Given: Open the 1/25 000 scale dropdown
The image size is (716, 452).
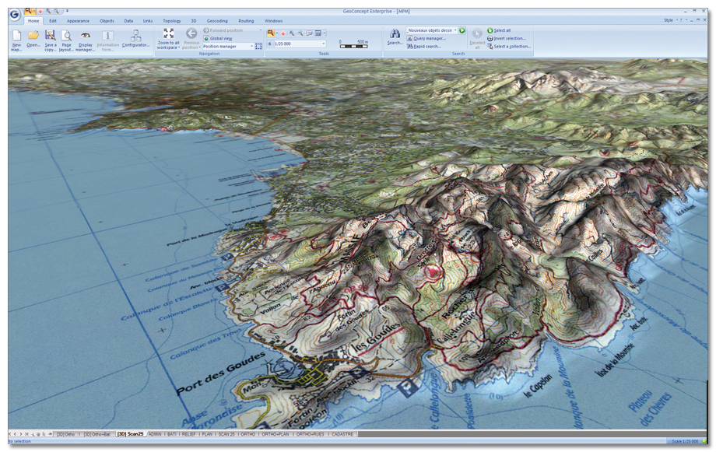Looking at the screenshot, I should (323, 44).
